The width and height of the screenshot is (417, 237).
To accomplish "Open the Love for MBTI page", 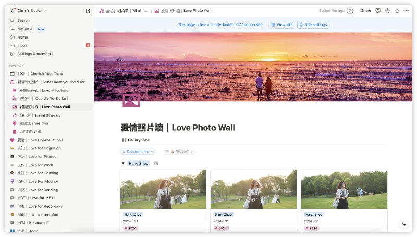I will 36,198.
